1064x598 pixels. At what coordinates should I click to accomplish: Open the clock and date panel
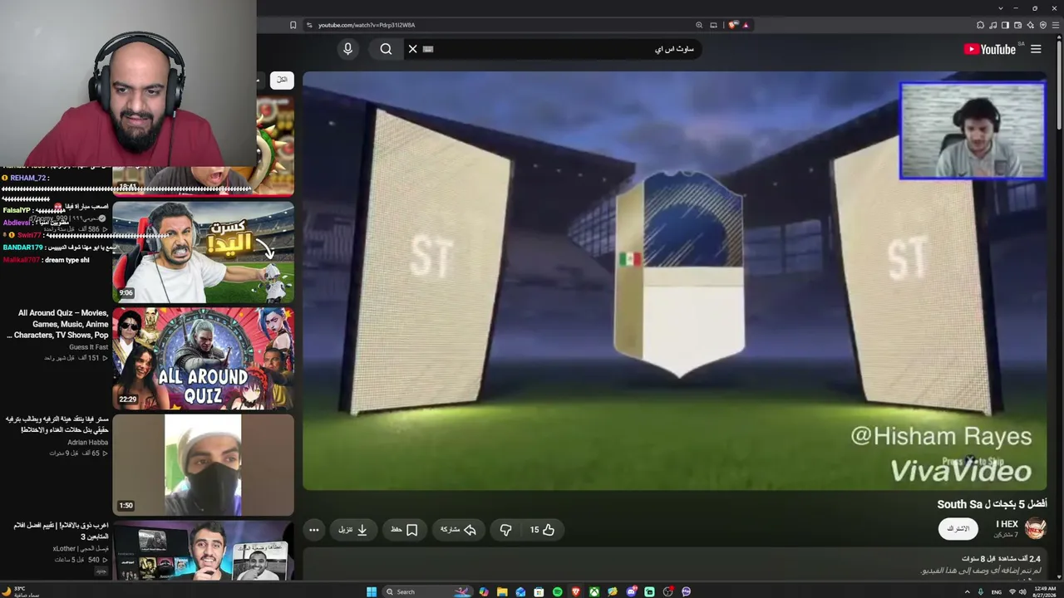[x=1045, y=591]
